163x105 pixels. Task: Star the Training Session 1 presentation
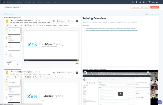coord(36,72)
